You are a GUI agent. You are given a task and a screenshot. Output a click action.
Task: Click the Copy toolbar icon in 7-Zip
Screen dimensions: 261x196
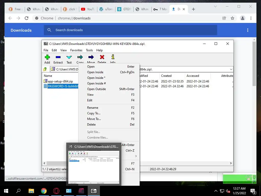(x=80, y=57)
